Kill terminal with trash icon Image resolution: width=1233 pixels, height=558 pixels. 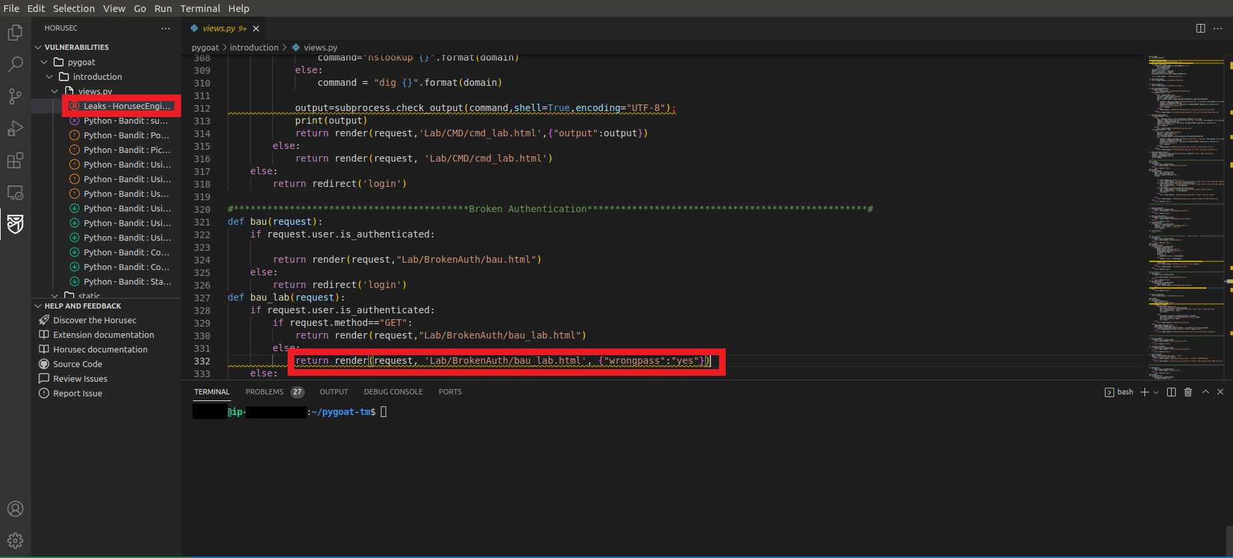pos(1188,392)
